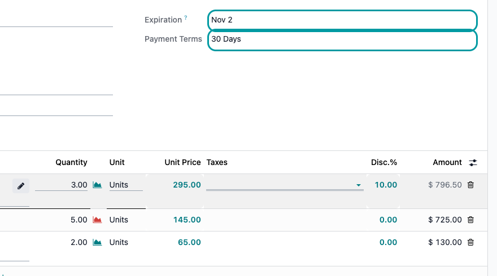The height and width of the screenshot is (276, 497).
Task: Delete the line with amount $ 130.00
Action: [470, 243]
